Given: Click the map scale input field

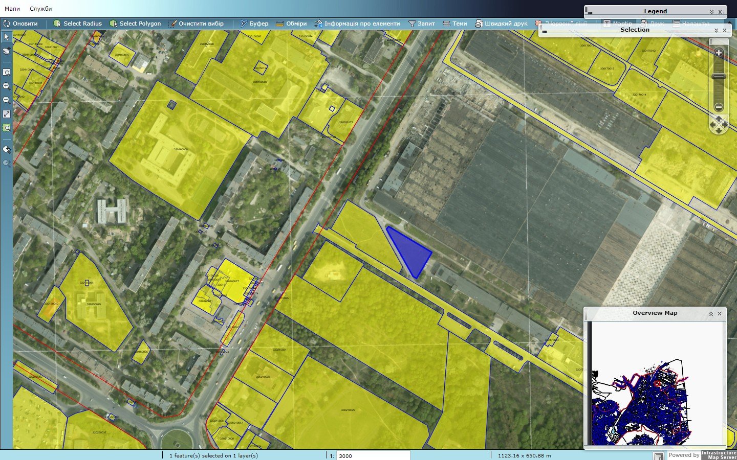Looking at the screenshot, I should coord(373,455).
